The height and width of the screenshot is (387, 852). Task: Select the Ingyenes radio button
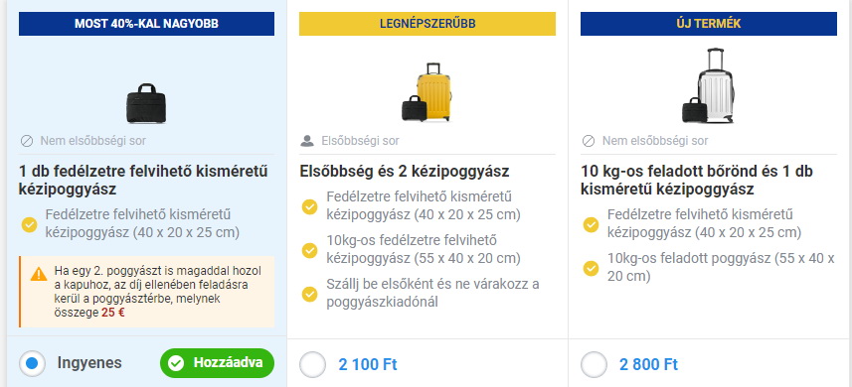pyautogui.click(x=32, y=364)
